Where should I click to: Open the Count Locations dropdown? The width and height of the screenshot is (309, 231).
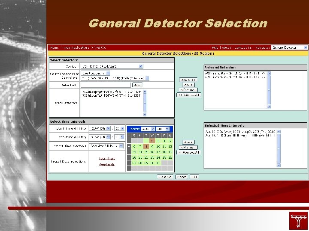pos(96,73)
